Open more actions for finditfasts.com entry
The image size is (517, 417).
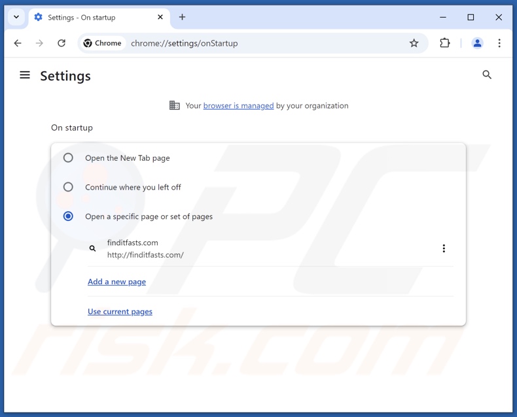point(444,248)
